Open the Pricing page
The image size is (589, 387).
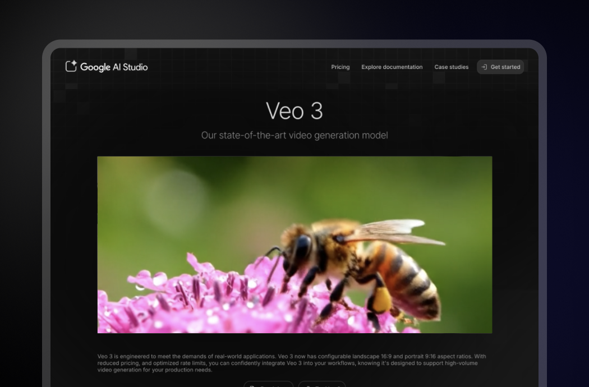tap(340, 67)
